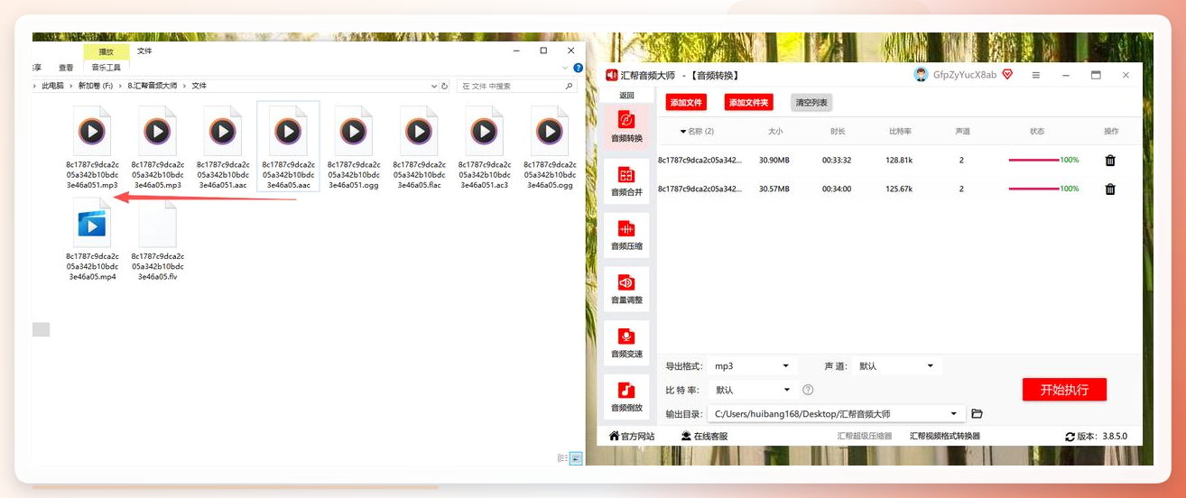Click the 00:33:32 duration cell
Screen dimensions: 1186x498
pos(837,160)
